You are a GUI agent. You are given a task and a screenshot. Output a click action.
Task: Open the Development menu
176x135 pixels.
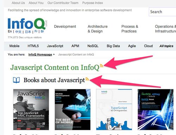tap(65, 26)
